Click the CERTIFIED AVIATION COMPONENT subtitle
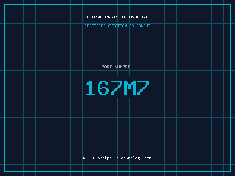This screenshot has width=235, height=176. pyautogui.click(x=117, y=26)
